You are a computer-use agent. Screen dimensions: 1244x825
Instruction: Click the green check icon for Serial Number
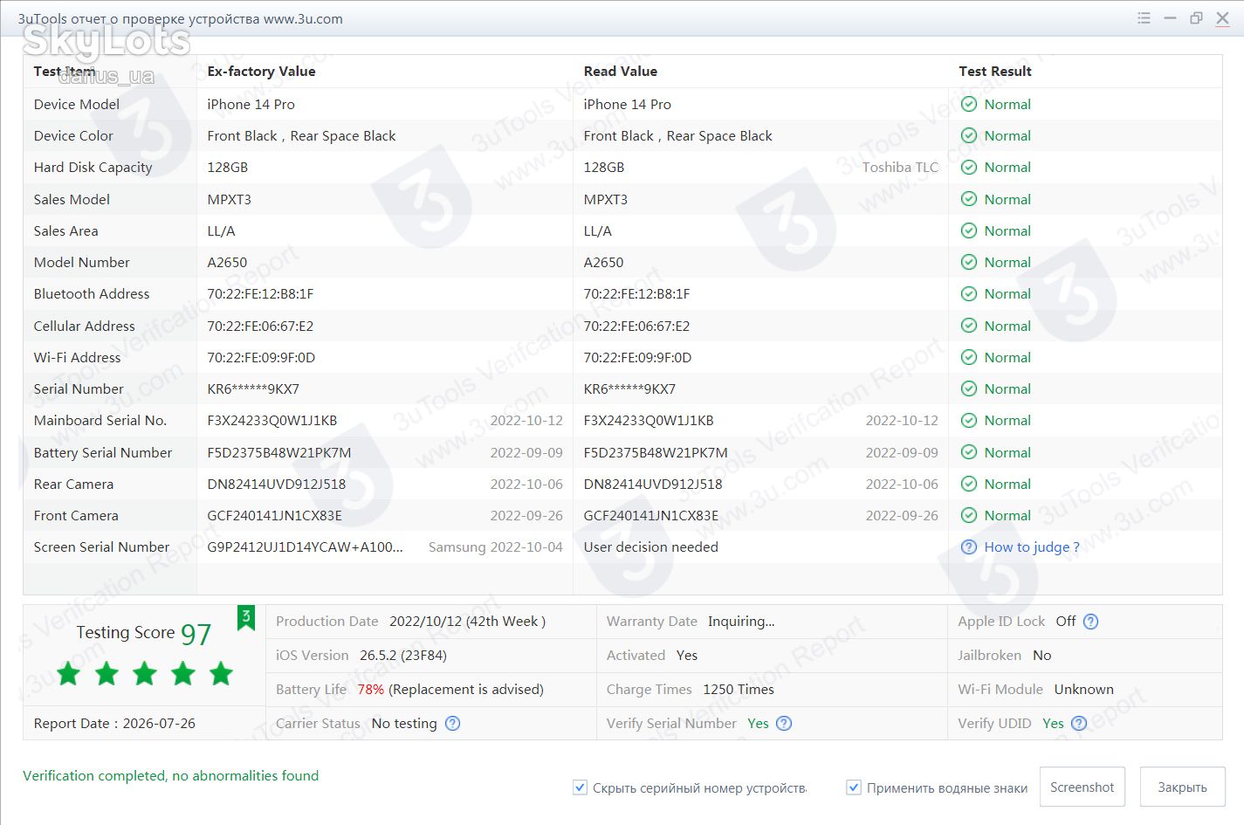pyautogui.click(x=968, y=388)
